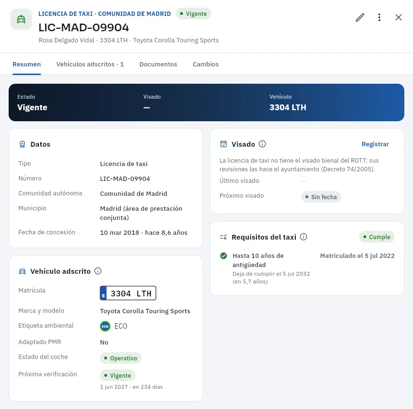Click the Vigente status badge in header
Screen dimensions: 413x409
pyautogui.click(x=194, y=13)
